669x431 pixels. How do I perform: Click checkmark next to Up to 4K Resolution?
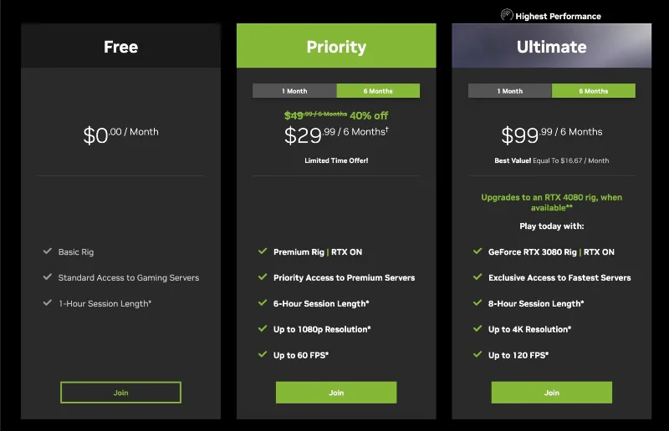tap(477, 329)
